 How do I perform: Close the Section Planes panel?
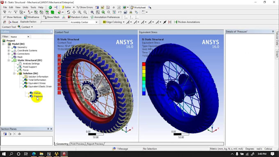(51, 129)
